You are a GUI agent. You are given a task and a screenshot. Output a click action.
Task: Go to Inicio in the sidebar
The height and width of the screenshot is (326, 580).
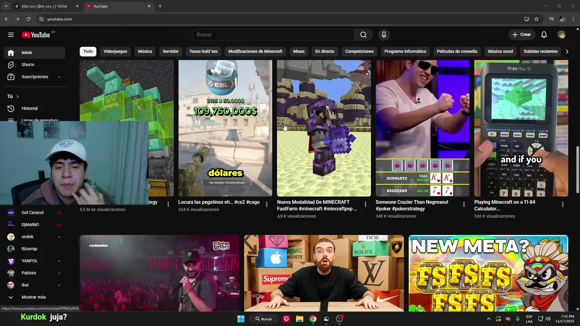pos(34,53)
